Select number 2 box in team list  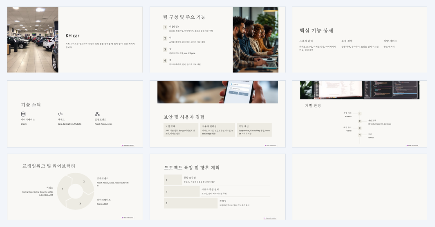(x=165, y=38)
